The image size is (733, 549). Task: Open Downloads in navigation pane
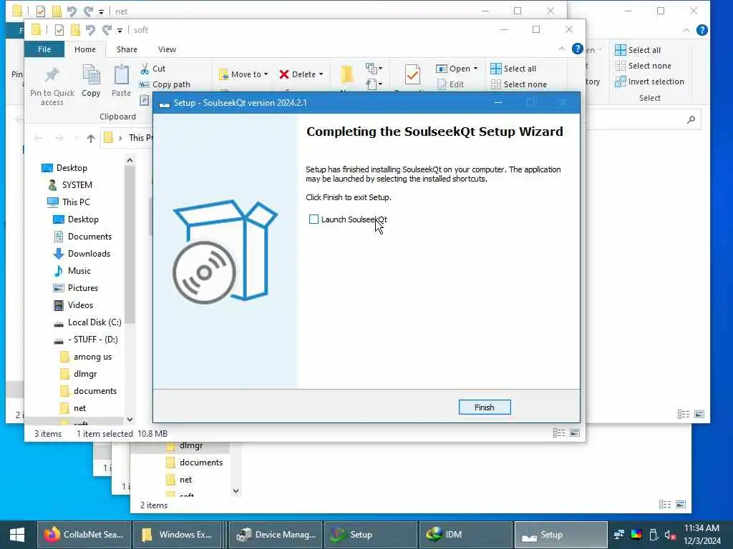click(82, 254)
